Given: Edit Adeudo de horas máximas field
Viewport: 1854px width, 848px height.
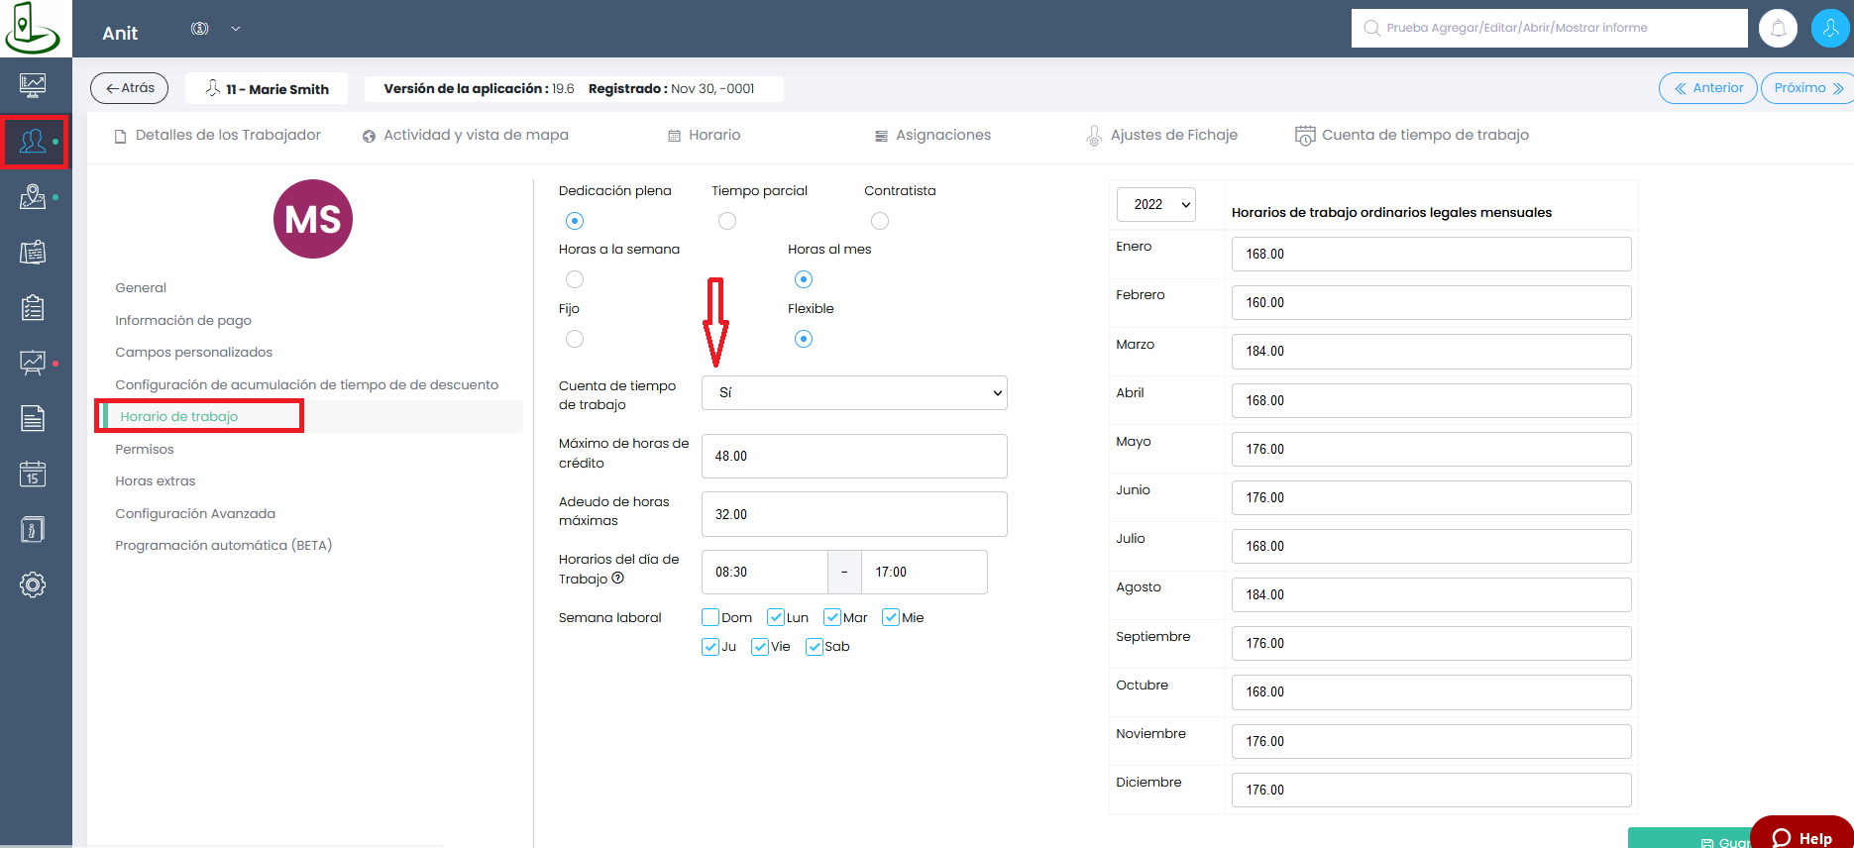Looking at the screenshot, I should point(854,514).
